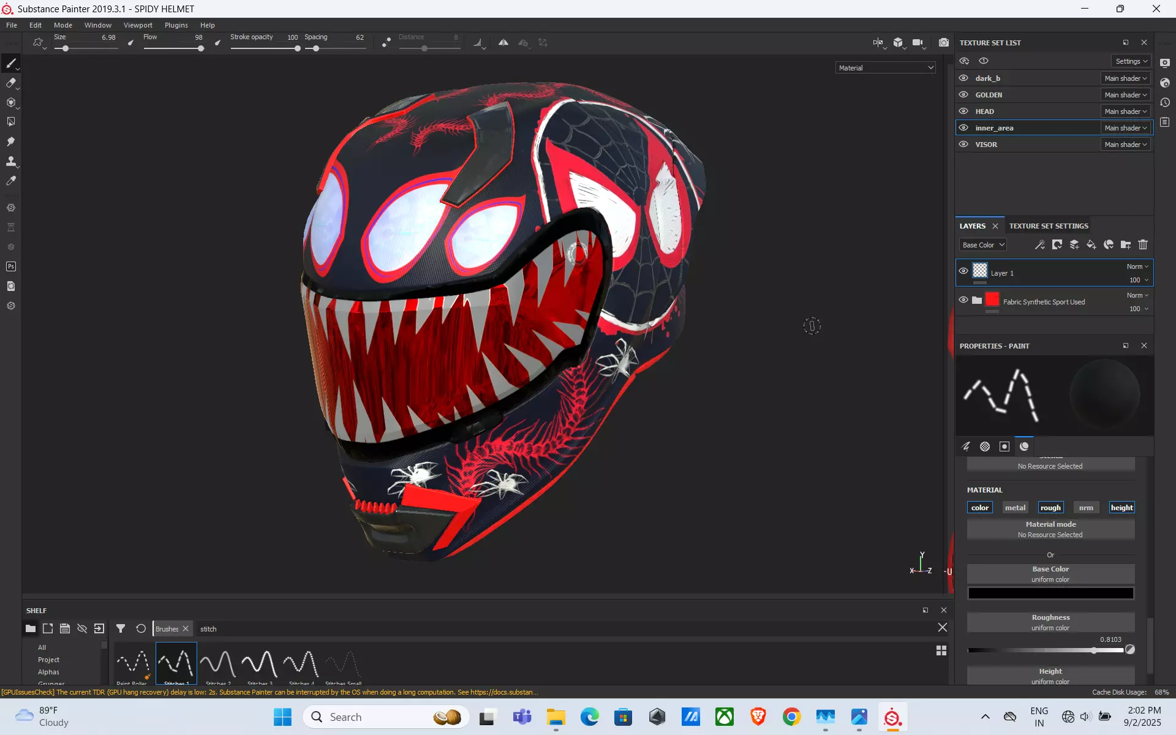Screen dimensions: 1176x735
Task: Select the Eraser tool
Action: tap(11, 83)
